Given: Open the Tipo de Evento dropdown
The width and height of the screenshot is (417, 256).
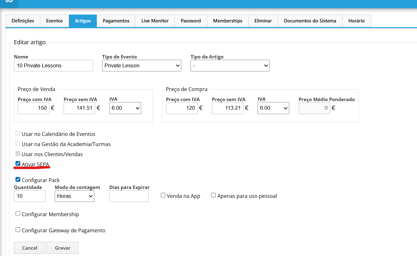Looking at the screenshot, I should [141, 65].
